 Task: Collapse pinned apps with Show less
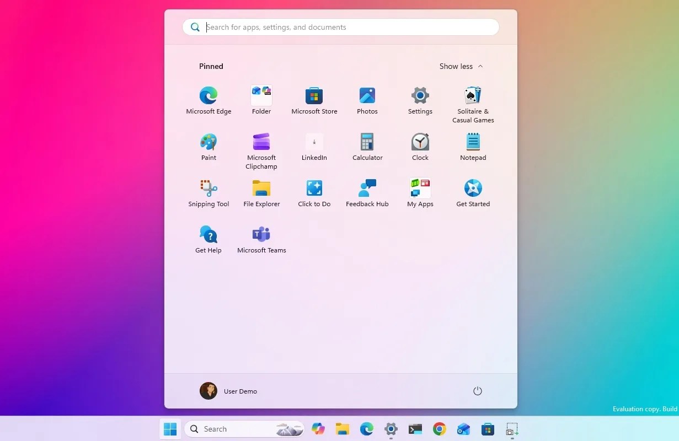pos(461,66)
